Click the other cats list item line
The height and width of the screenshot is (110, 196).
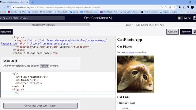click(x=29, y=83)
